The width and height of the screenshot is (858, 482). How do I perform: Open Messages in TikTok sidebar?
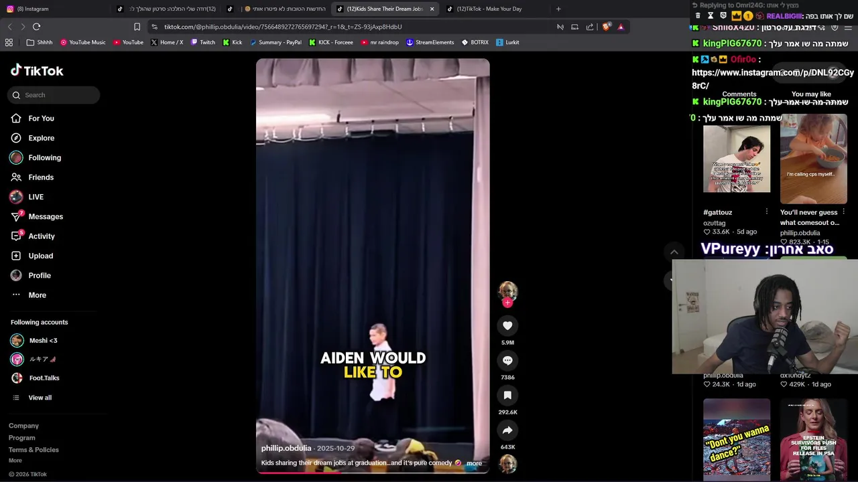point(45,216)
